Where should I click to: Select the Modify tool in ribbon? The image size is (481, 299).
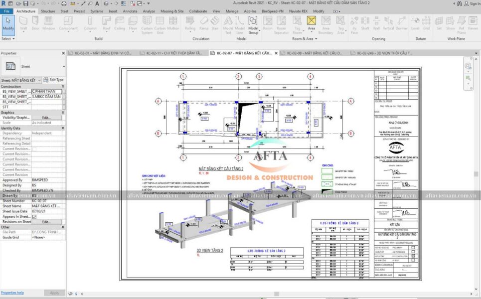point(8,23)
